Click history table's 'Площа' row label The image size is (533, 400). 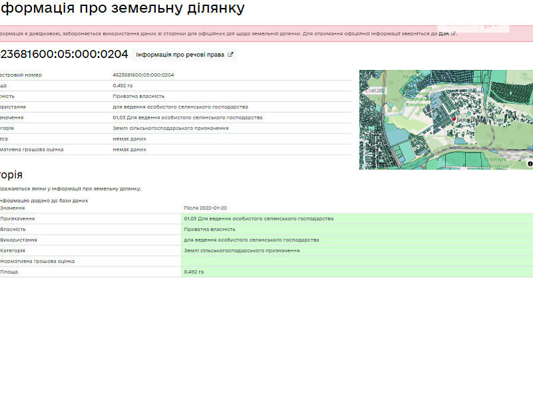10,272
